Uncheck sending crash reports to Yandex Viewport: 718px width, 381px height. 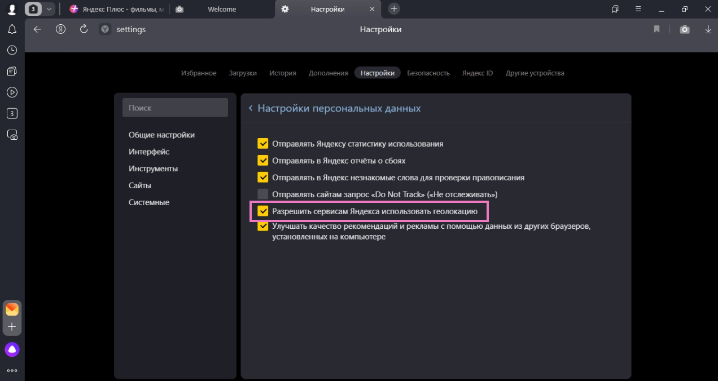[263, 161]
